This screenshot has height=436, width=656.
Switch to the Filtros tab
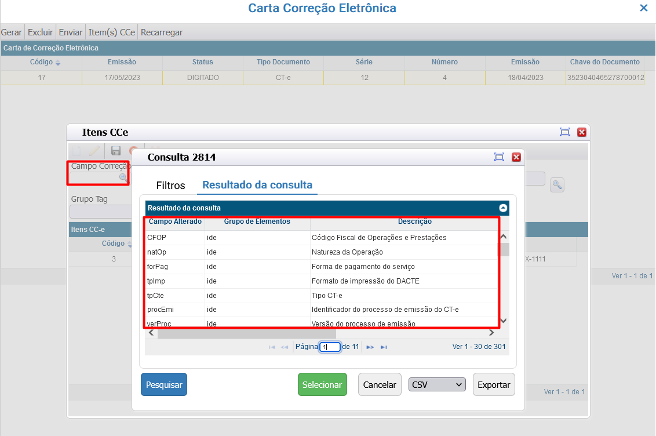(x=170, y=186)
